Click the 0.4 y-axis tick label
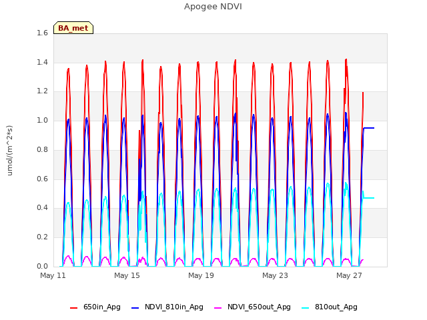This screenshot has width=427, height=320. pos(42,207)
